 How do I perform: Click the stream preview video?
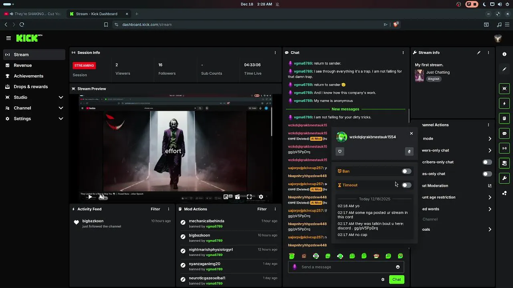(176, 148)
